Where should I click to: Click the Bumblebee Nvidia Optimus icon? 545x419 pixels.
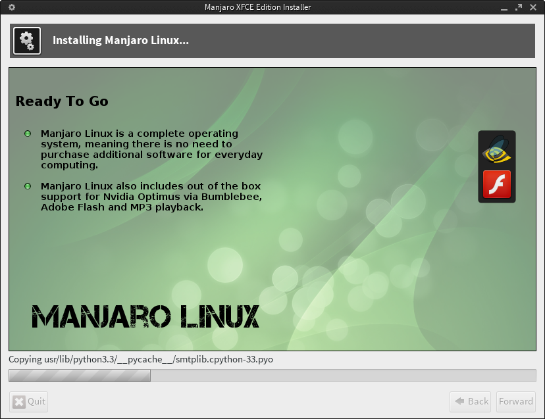pos(497,149)
